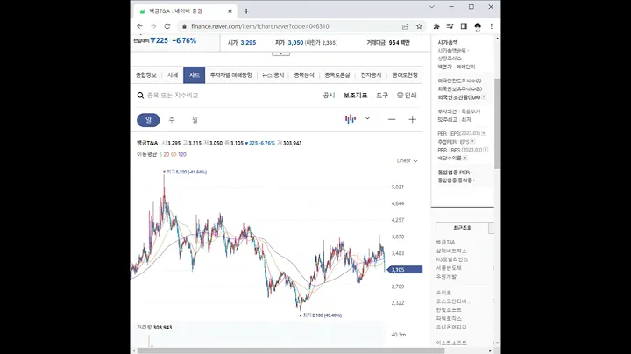
Task: Open the 종합정보 tab
Action: [x=146, y=75]
